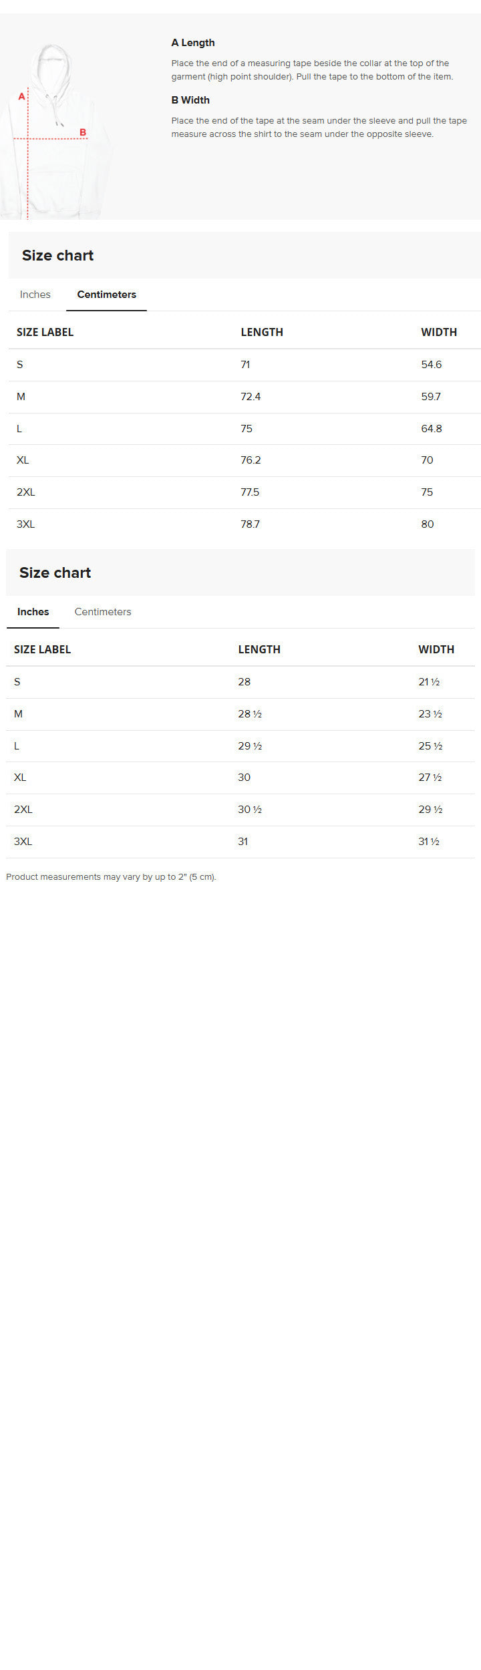Image resolution: width=481 pixels, height=1670 pixels.
Task: Click the 64.8 width value for size L
Action: tap(432, 429)
